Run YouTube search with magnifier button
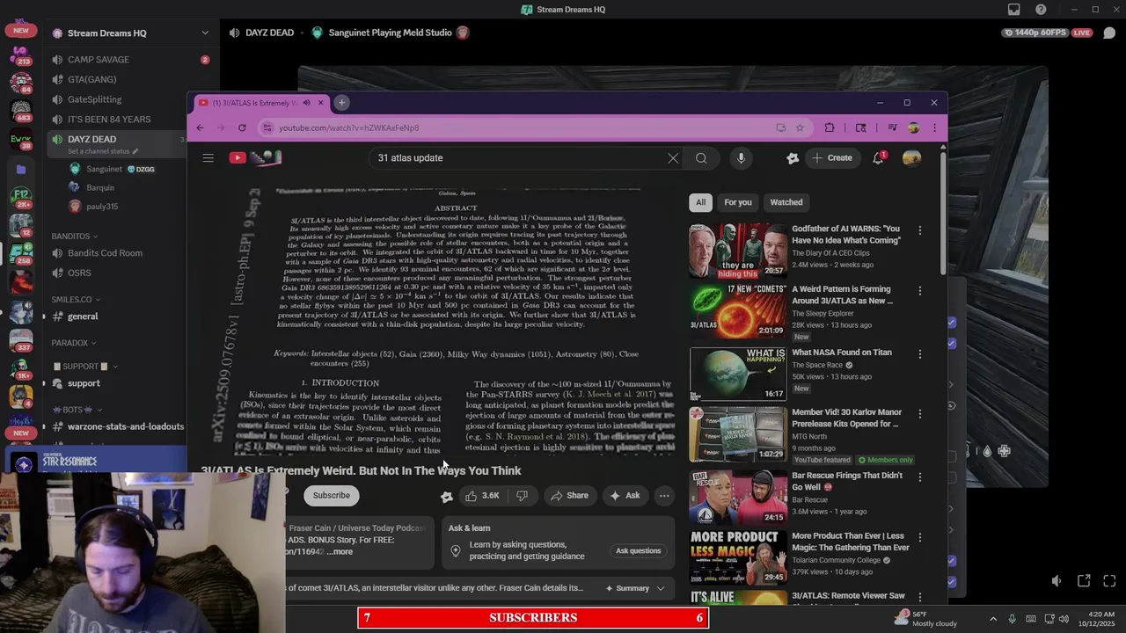 (701, 158)
